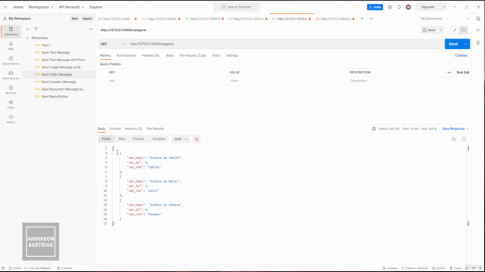This screenshot has height=272, width=485.
Task: Switch to the Pre-request Script tab
Action: pos(192,55)
